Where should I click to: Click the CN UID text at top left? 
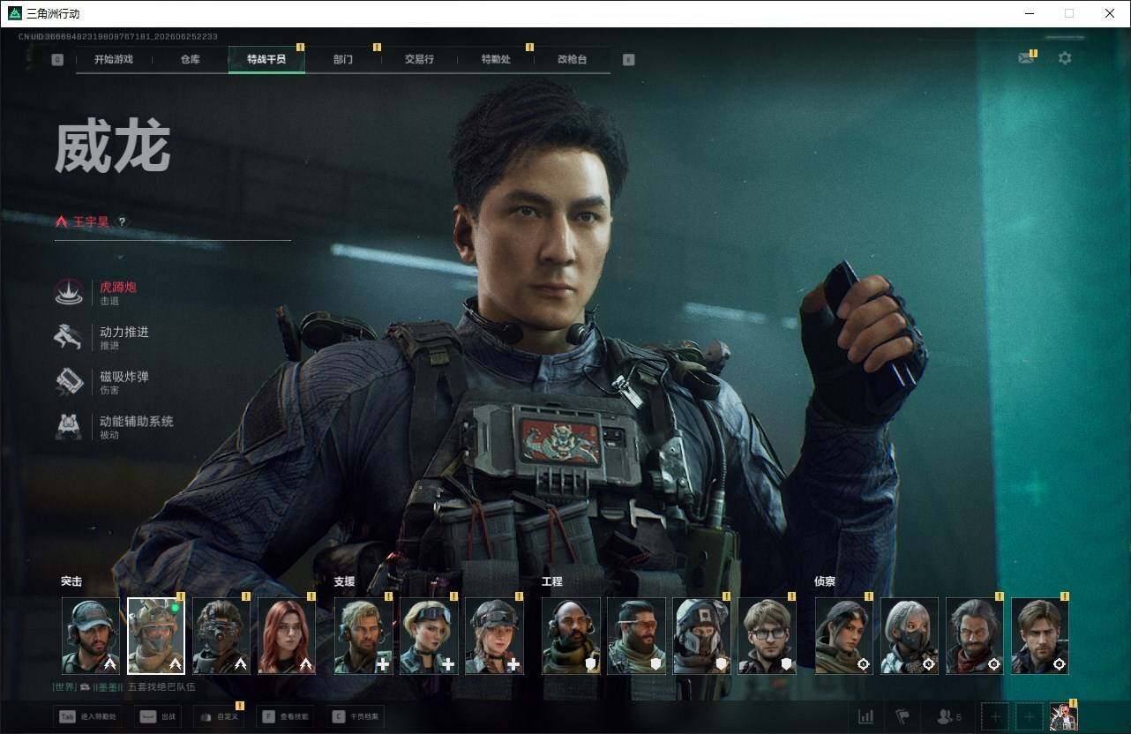(x=118, y=37)
